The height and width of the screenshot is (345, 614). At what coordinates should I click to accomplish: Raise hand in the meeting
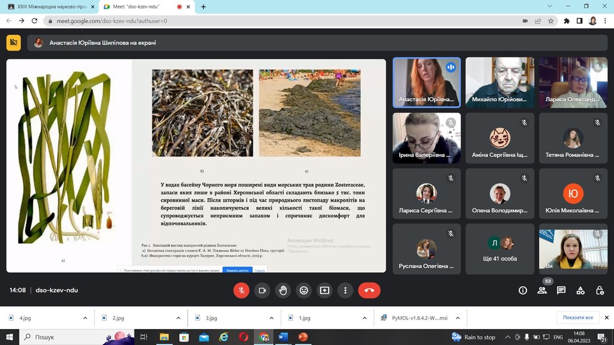pyautogui.click(x=283, y=290)
